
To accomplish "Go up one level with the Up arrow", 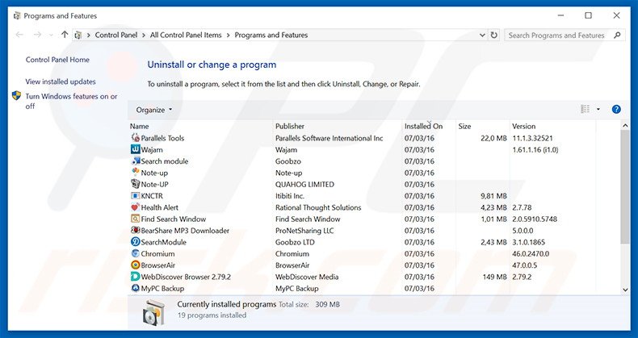I will click(65, 35).
